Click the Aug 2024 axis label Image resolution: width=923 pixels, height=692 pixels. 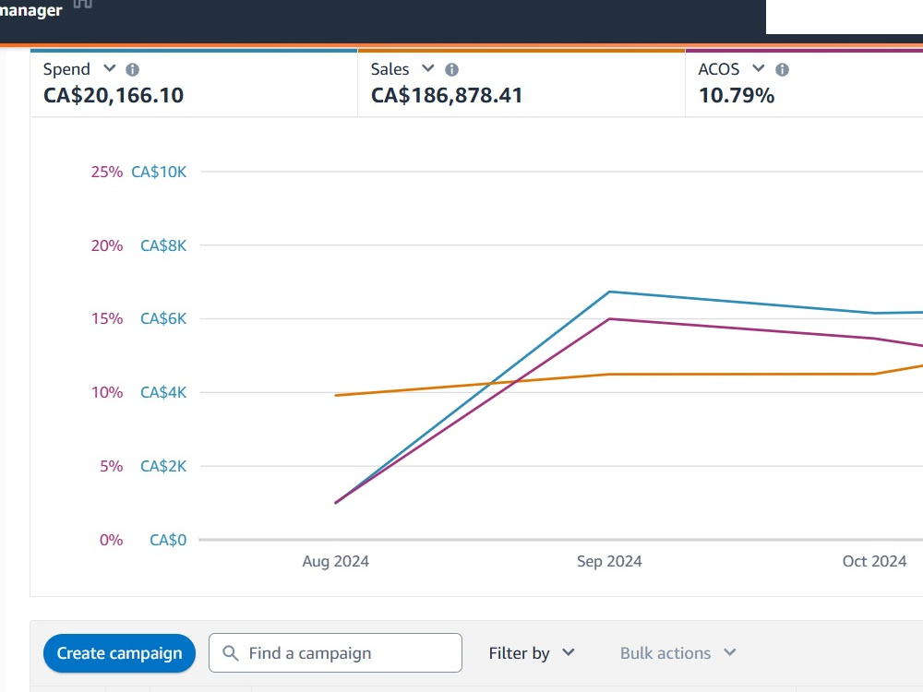tap(336, 561)
